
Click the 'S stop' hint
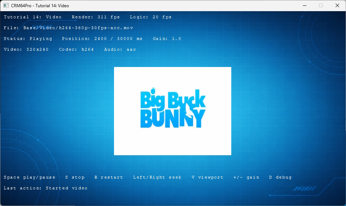click(75, 177)
